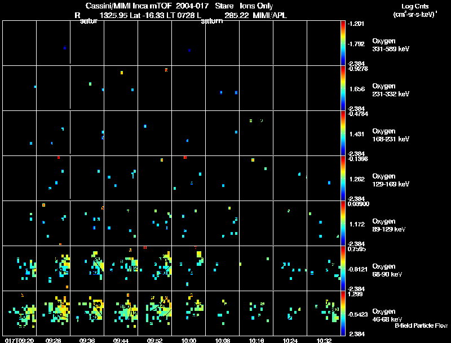Click the color bar beside Oxygen 89-129 keV
Image resolution: width=451 pixels, height=343 pixels.
343,223
